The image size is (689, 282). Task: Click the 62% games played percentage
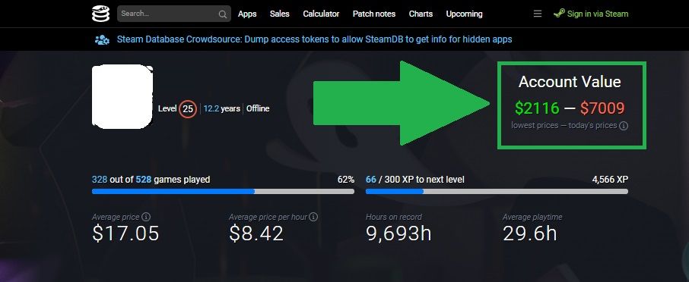pos(346,180)
